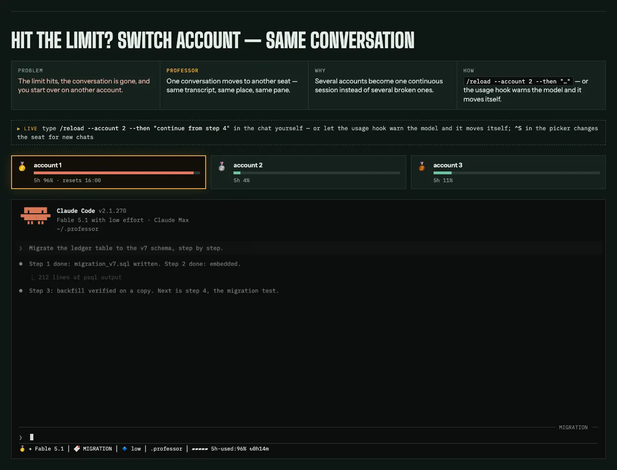Click the account 3 usage bar at 11%
617x470 pixels.
pyautogui.click(x=516, y=173)
